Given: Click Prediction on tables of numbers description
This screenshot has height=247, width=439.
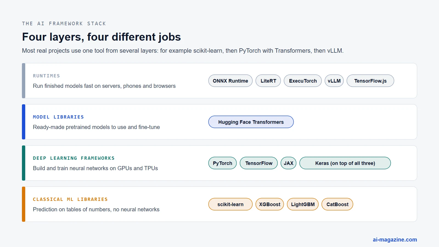Looking at the screenshot, I should pos(96,209).
